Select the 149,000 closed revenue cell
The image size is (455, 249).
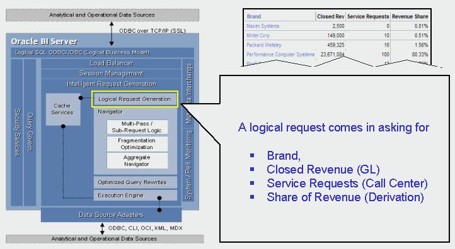[x=336, y=36]
